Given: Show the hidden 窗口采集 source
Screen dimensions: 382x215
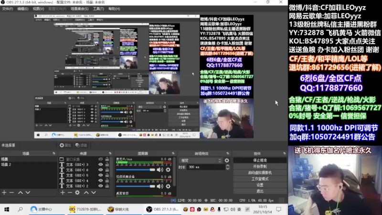Looking at the screenshot, I should 100,159.
